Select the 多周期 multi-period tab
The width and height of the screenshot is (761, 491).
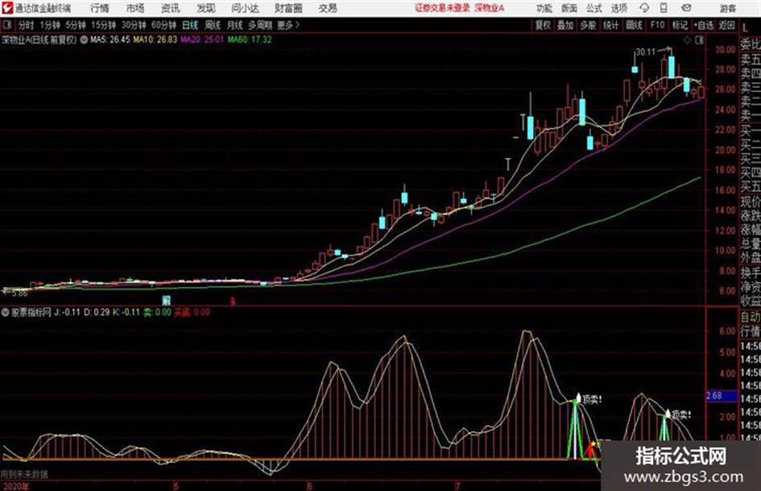260,25
